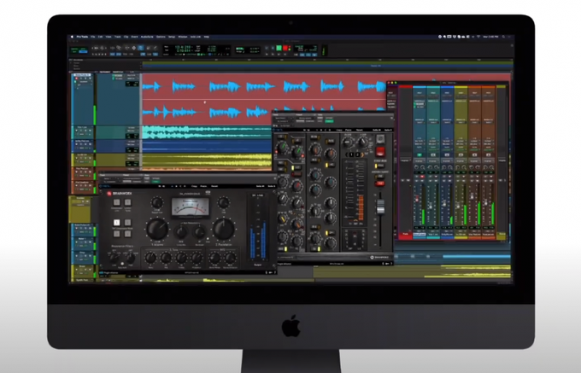Click the red Record button in transport
This screenshot has width=581, height=373.
285,48
